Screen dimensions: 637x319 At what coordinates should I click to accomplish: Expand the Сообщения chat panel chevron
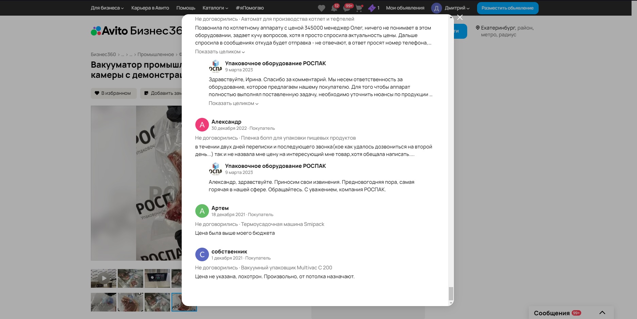coord(602,313)
